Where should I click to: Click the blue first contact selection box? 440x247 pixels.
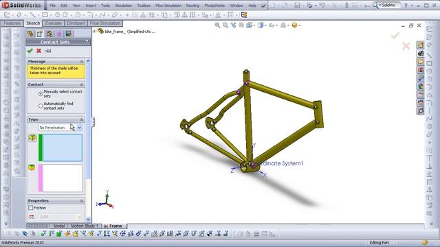tap(63, 148)
